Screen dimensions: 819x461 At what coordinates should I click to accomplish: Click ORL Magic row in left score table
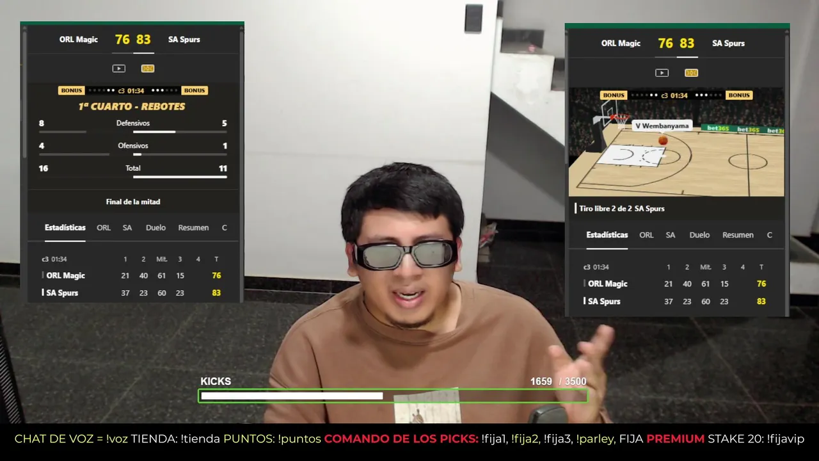[x=133, y=275]
